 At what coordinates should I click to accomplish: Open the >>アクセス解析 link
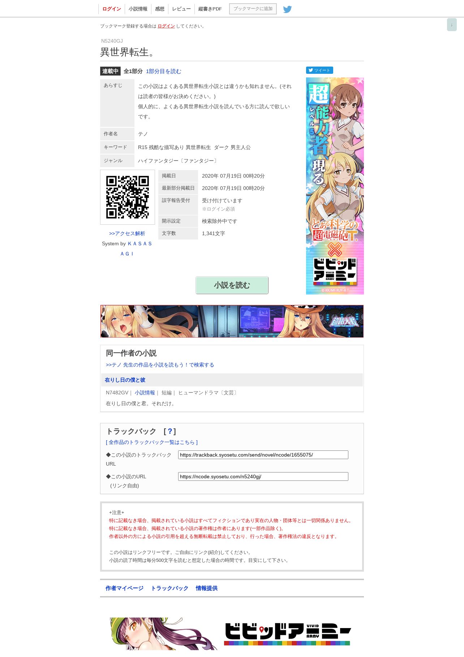pos(127,233)
